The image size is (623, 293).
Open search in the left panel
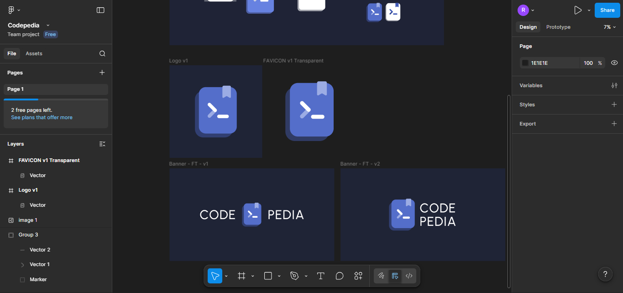pos(102,53)
